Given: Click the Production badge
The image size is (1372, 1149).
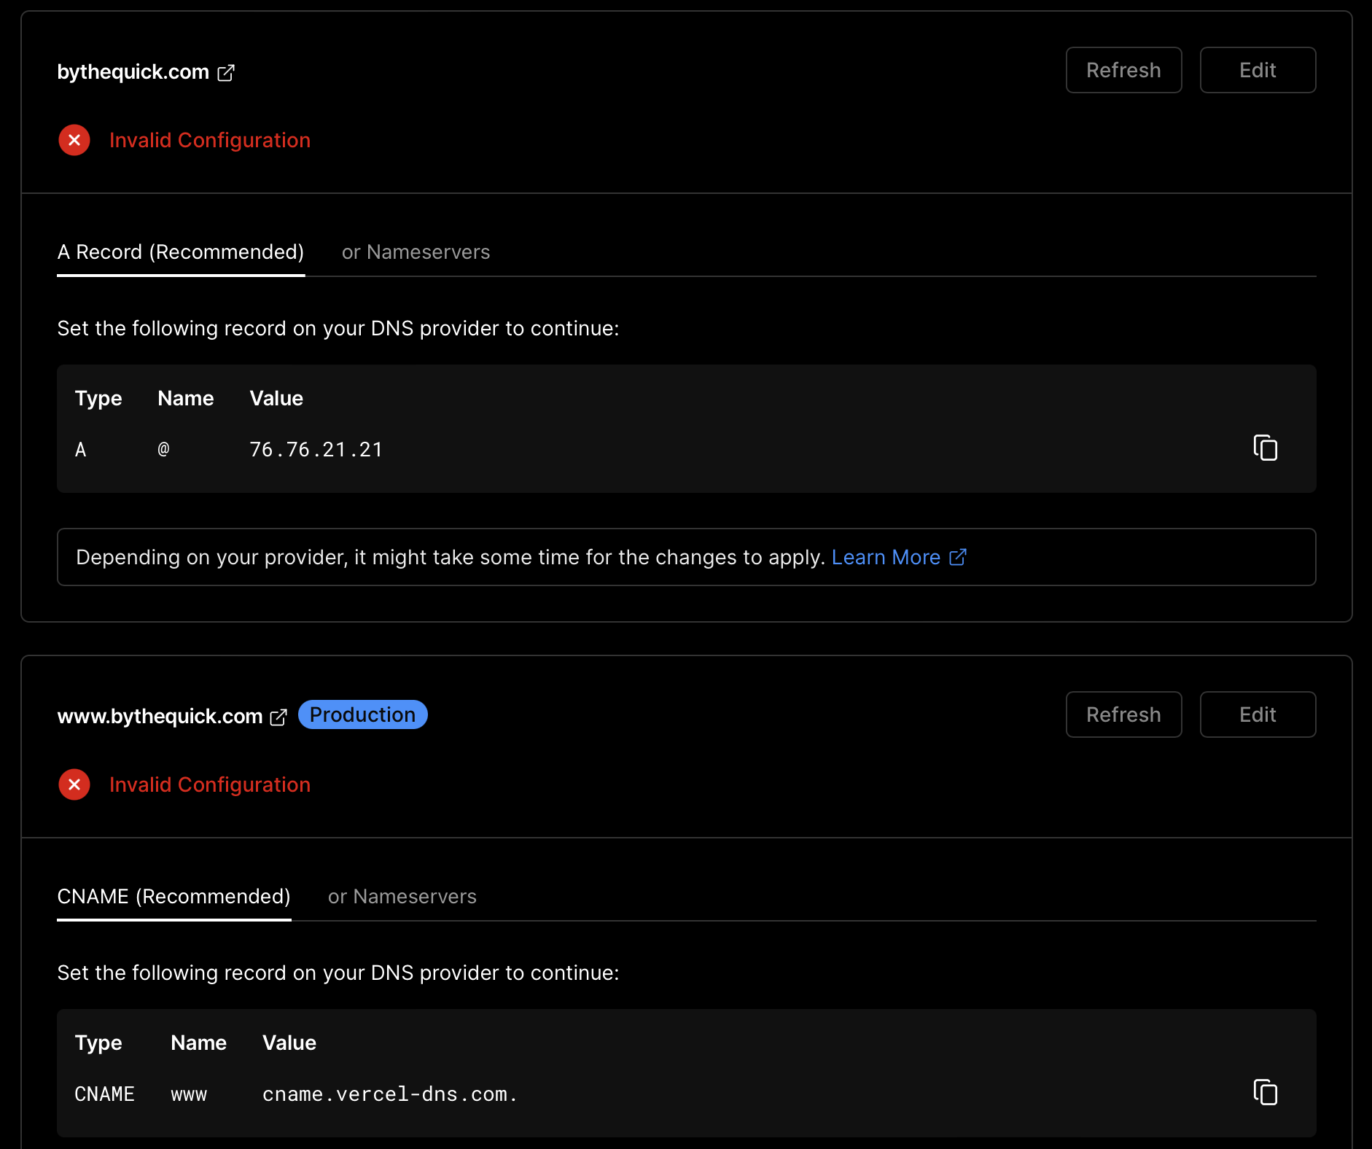Looking at the screenshot, I should click(362, 714).
